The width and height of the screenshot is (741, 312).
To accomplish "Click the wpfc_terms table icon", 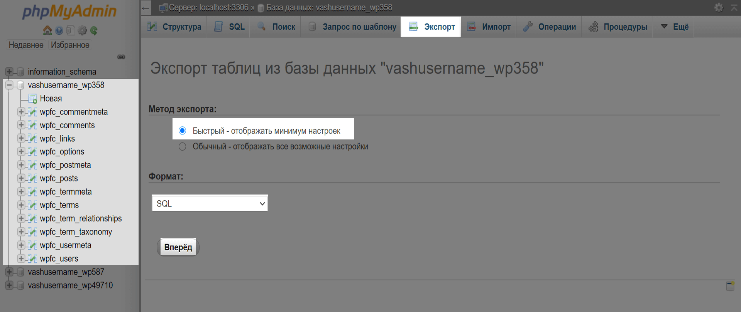I will 33,205.
